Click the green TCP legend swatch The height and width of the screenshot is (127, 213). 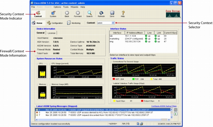point(133,79)
